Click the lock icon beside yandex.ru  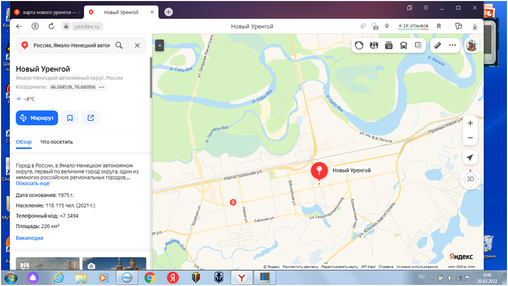click(66, 26)
